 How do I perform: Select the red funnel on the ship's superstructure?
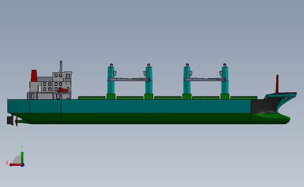point(34,76)
